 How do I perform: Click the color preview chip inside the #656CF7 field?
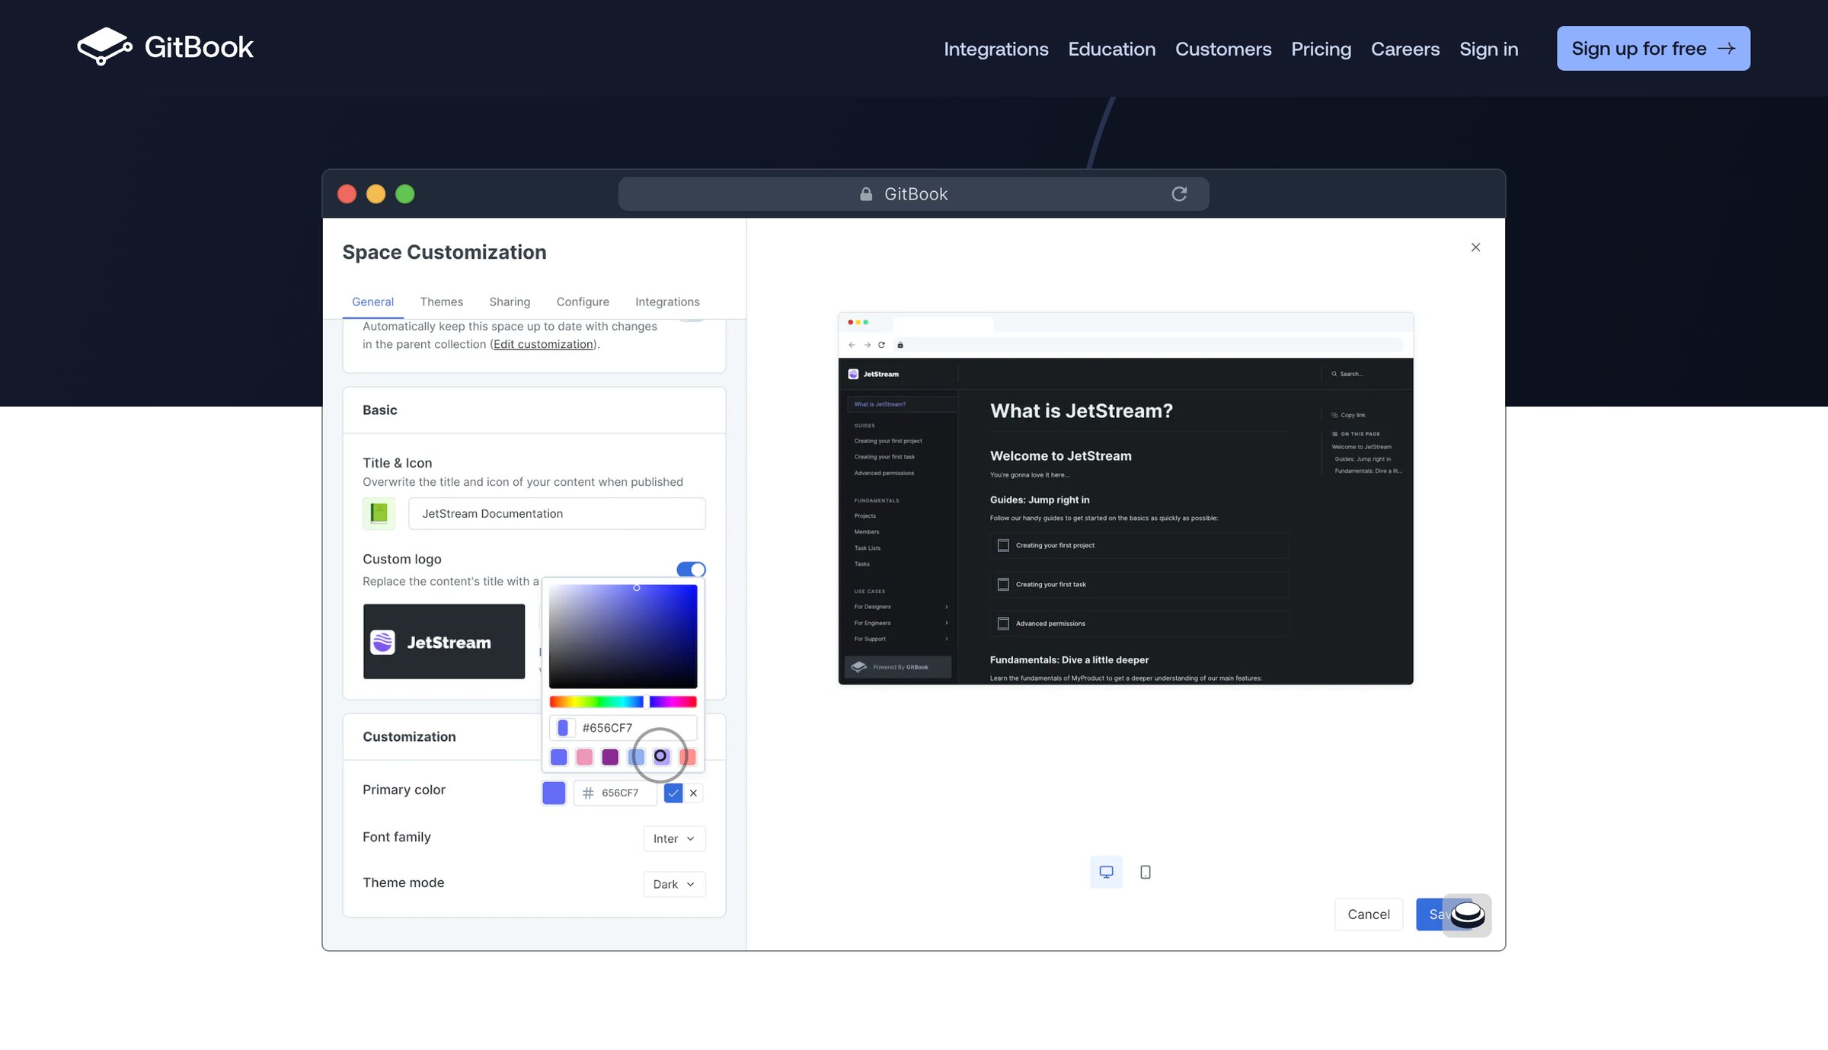pos(563,727)
